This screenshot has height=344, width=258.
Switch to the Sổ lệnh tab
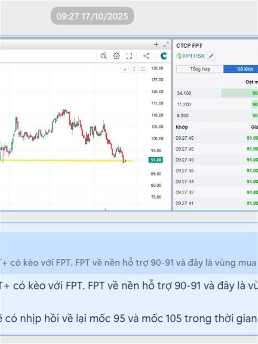(241, 69)
